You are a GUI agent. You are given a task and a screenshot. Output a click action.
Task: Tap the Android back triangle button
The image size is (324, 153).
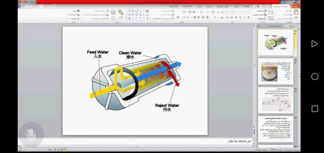point(314,44)
